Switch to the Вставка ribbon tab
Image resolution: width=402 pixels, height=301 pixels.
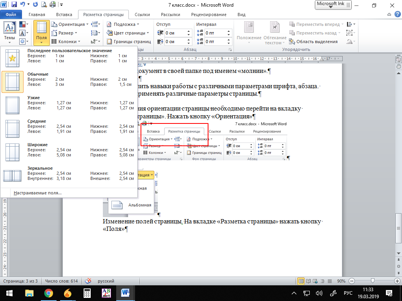(x=64, y=15)
